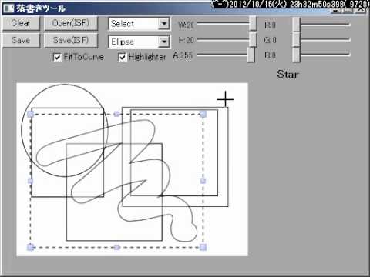Screen dimensions: 370x277
Task: Click the B blue slider thumb
Action: [296, 55]
